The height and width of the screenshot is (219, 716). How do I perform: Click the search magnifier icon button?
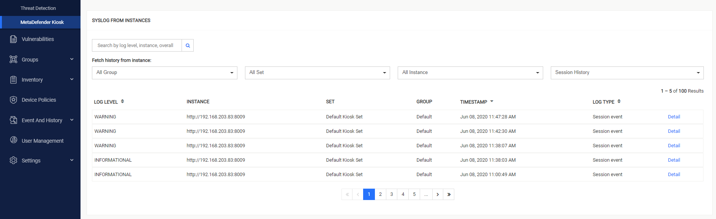188,46
